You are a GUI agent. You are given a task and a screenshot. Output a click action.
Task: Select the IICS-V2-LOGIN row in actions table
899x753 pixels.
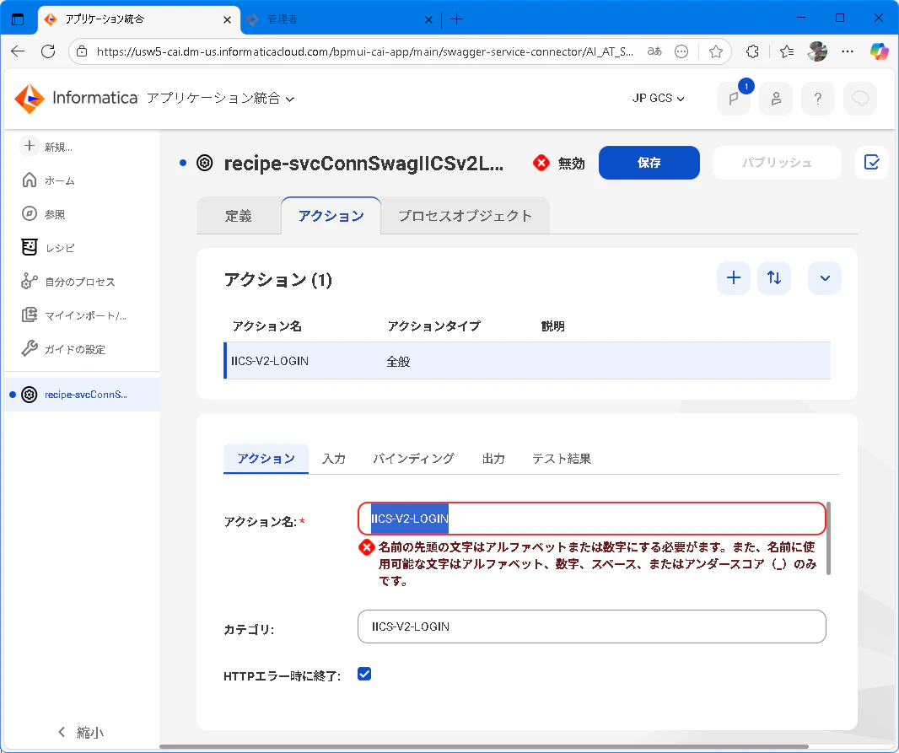click(527, 361)
